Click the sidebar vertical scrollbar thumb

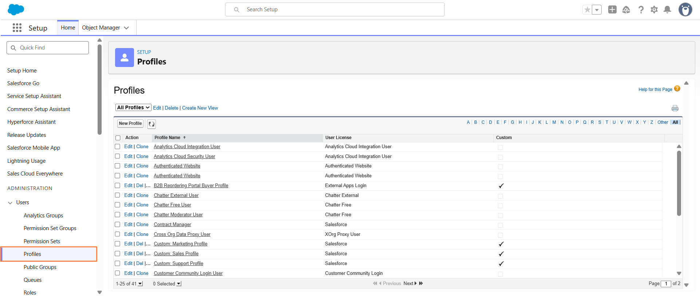(x=99, y=89)
